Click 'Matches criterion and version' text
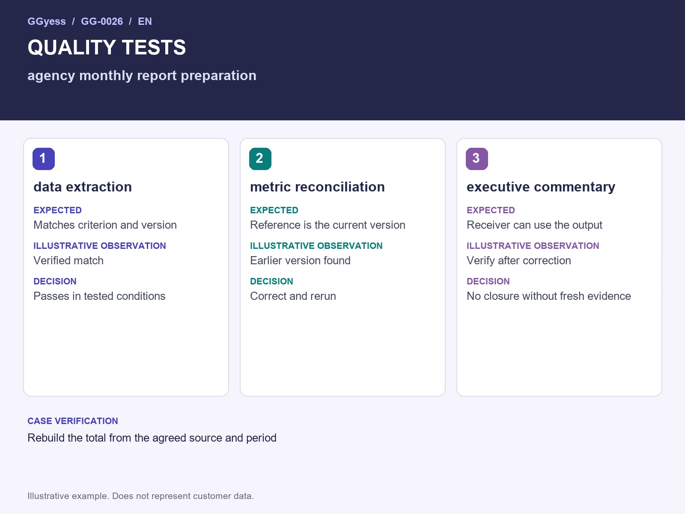Viewport: 685px width, 514px height. tap(105, 225)
